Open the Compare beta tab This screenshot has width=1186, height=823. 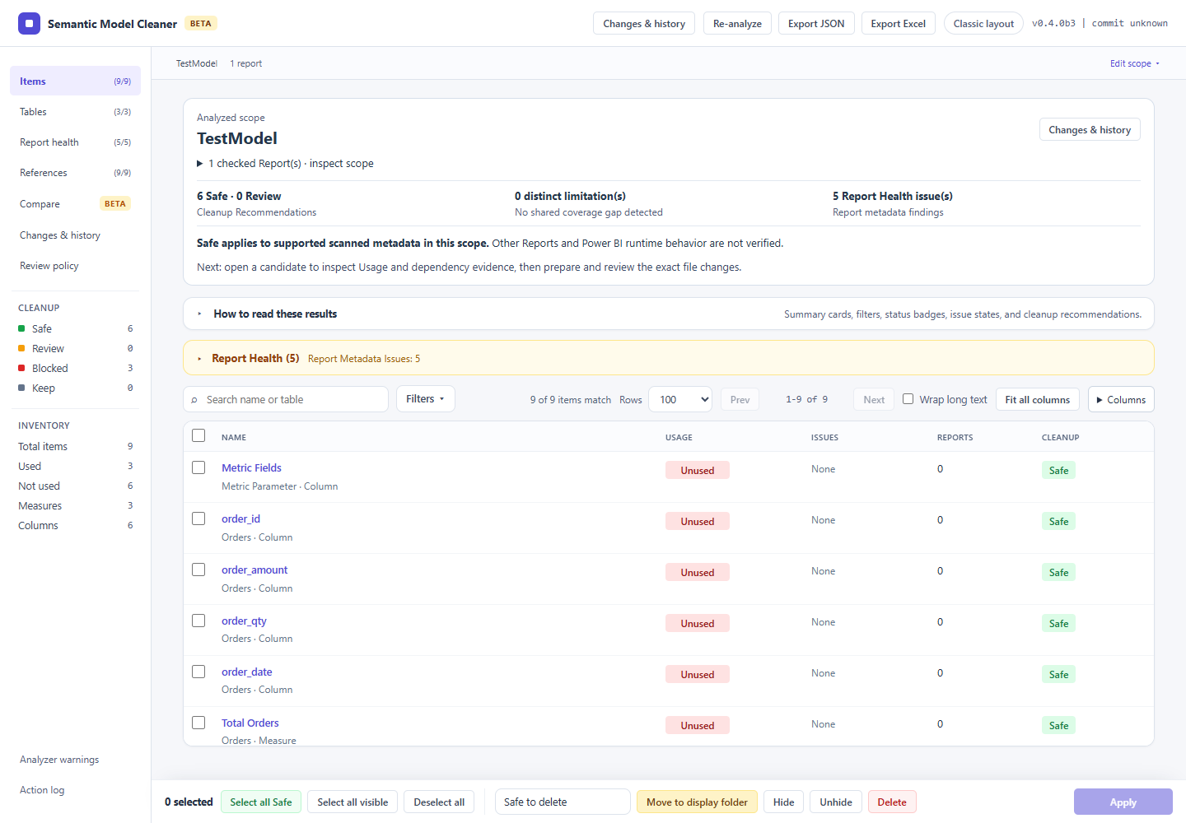[75, 204]
